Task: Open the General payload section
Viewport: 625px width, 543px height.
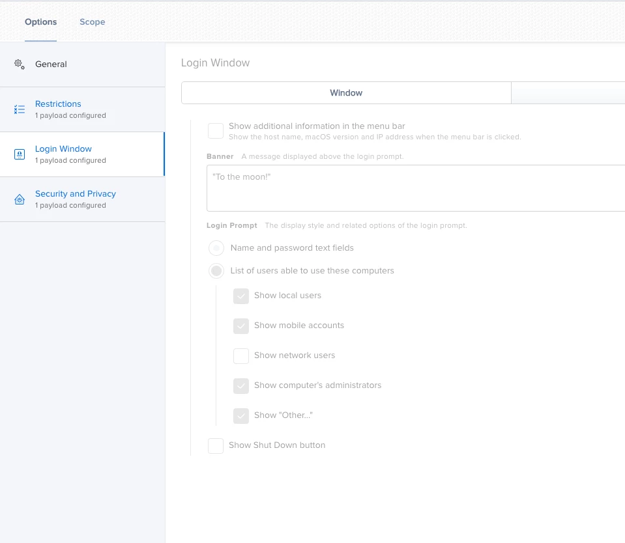Action: [83, 64]
